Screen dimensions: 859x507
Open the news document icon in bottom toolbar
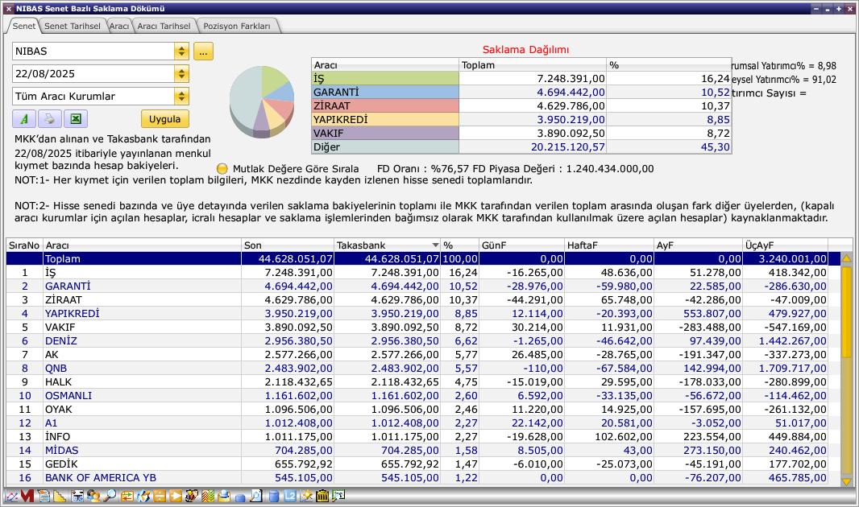click(x=44, y=496)
